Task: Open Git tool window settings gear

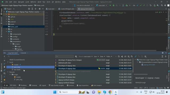Action: [x=163, y=53]
